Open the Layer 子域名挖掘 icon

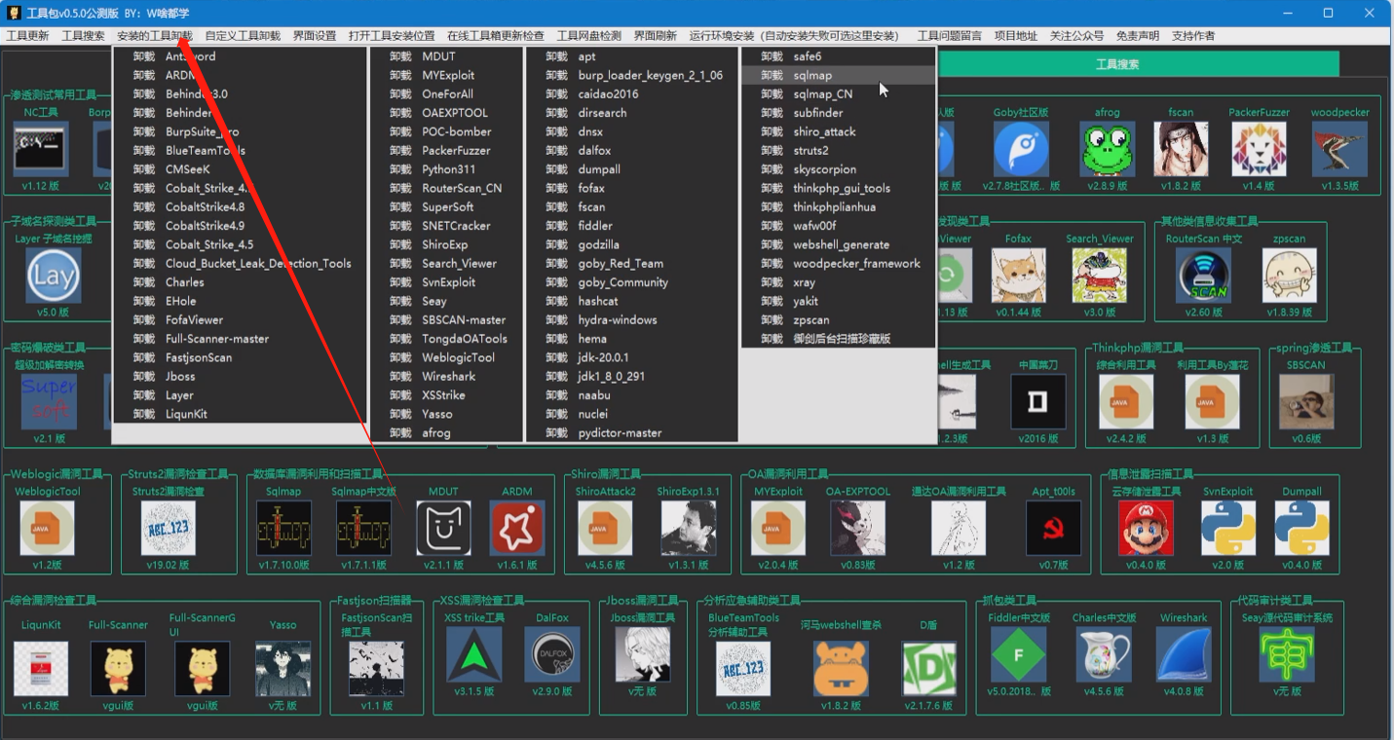click(53, 276)
